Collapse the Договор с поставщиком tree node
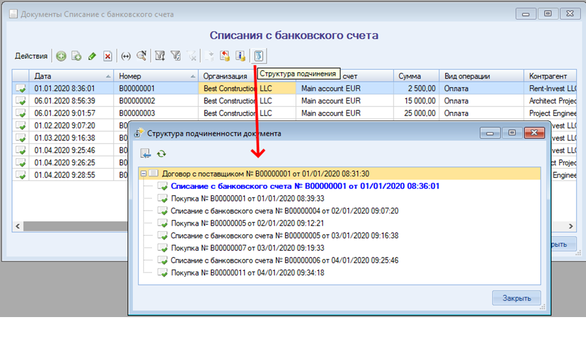 pos(143,174)
